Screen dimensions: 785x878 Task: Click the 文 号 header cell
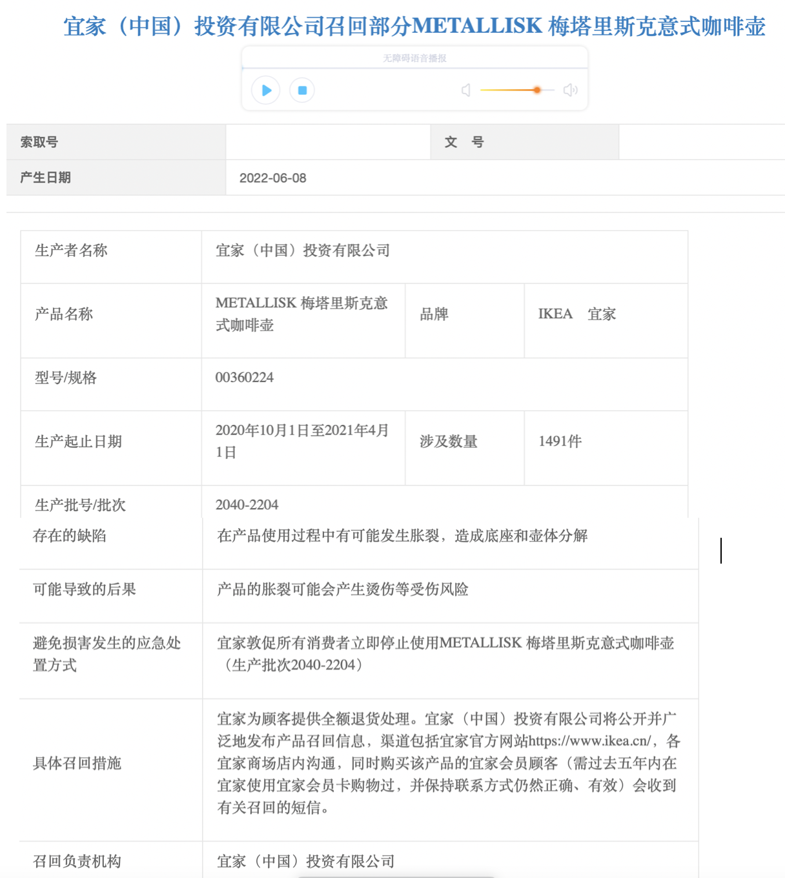(x=525, y=142)
